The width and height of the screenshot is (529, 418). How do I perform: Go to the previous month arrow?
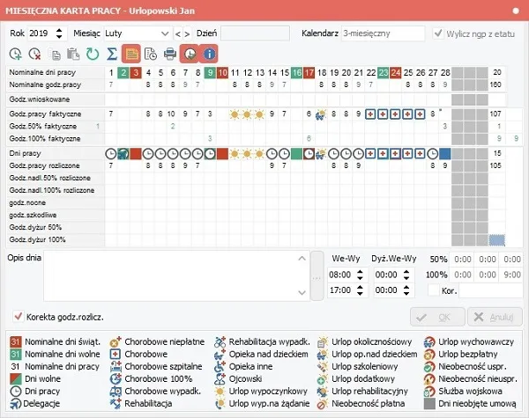177,33
